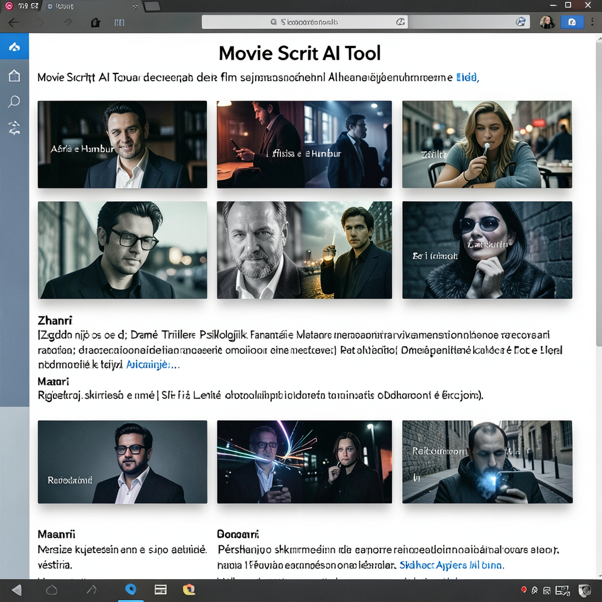The image size is (602, 602).
Task: Click the extensions icon near the address bar
Action: [x=520, y=21]
